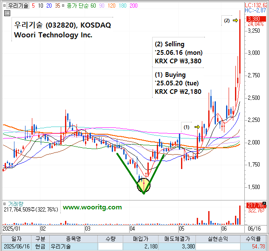Click the 54.78 return rate cell
This screenshot has height=251, width=269.
coord(253,247)
